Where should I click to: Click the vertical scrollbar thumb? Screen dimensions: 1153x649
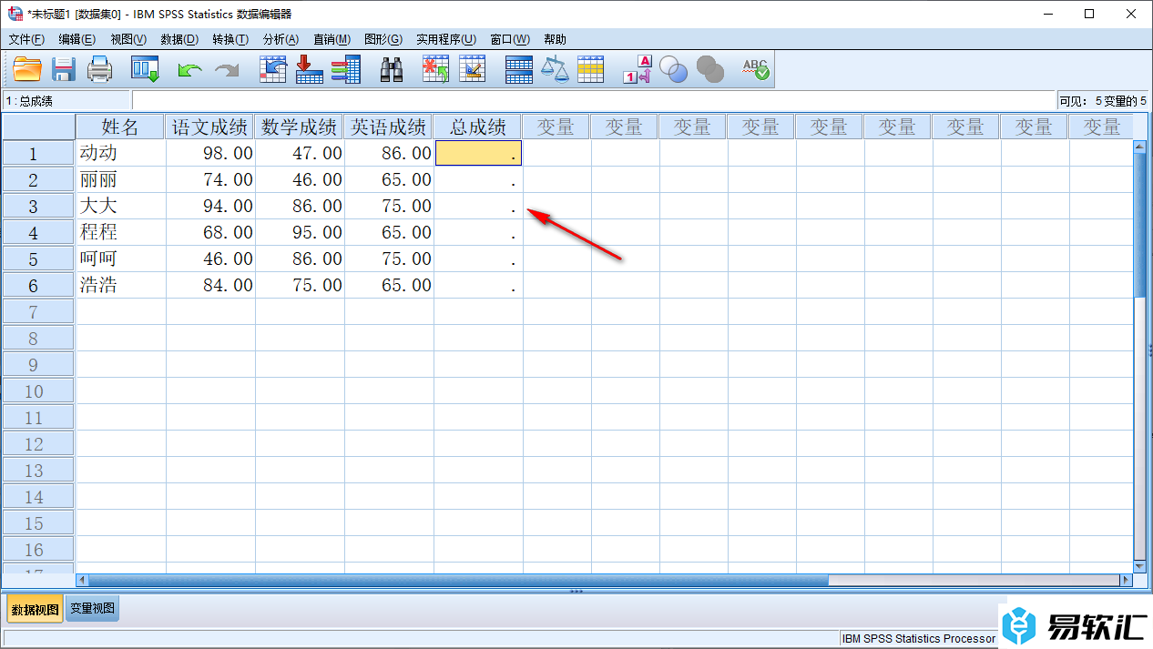pyautogui.click(x=1139, y=224)
